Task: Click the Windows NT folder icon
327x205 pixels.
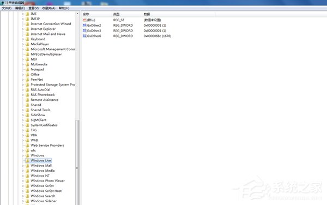Action: [x=27, y=176]
